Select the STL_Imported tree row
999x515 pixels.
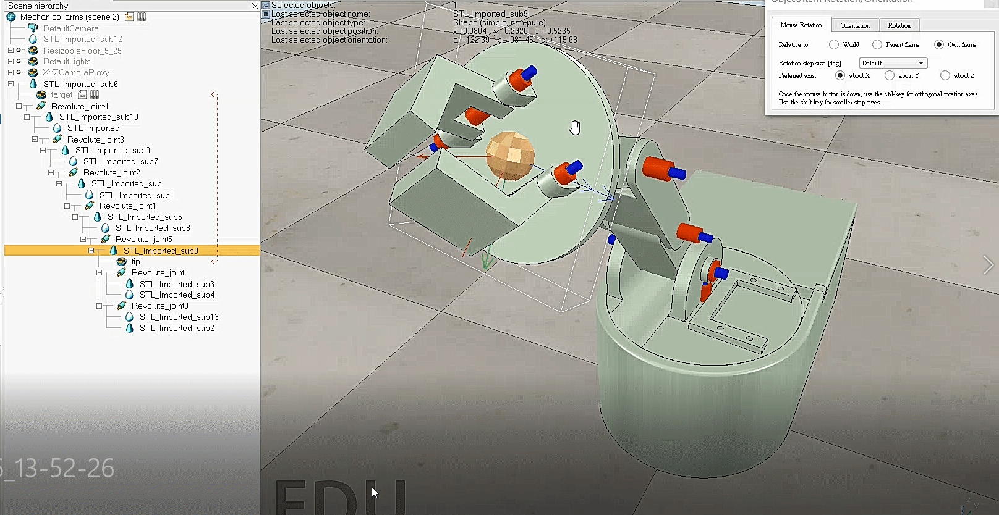coord(93,128)
